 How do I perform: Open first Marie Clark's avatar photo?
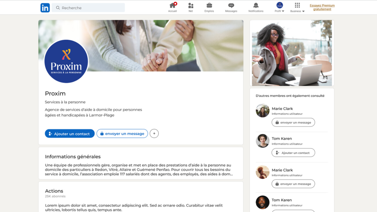coord(263,110)
